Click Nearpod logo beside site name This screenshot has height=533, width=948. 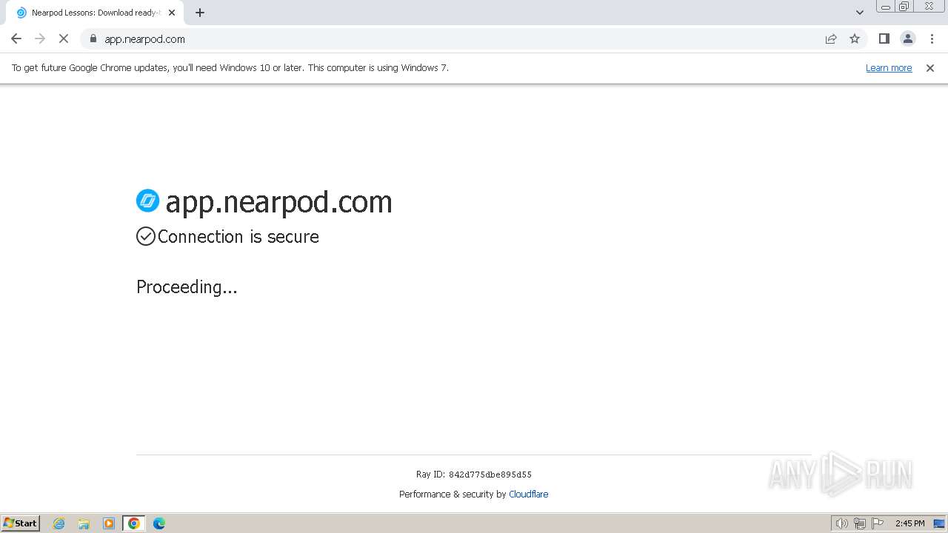pos(147,201)
